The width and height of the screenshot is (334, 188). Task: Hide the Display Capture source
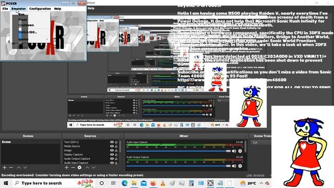[112, 155]
